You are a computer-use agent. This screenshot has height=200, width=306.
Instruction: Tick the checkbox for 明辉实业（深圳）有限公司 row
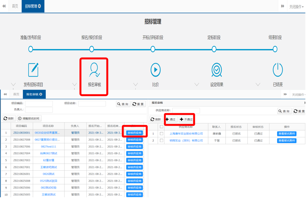click(162, 140)
